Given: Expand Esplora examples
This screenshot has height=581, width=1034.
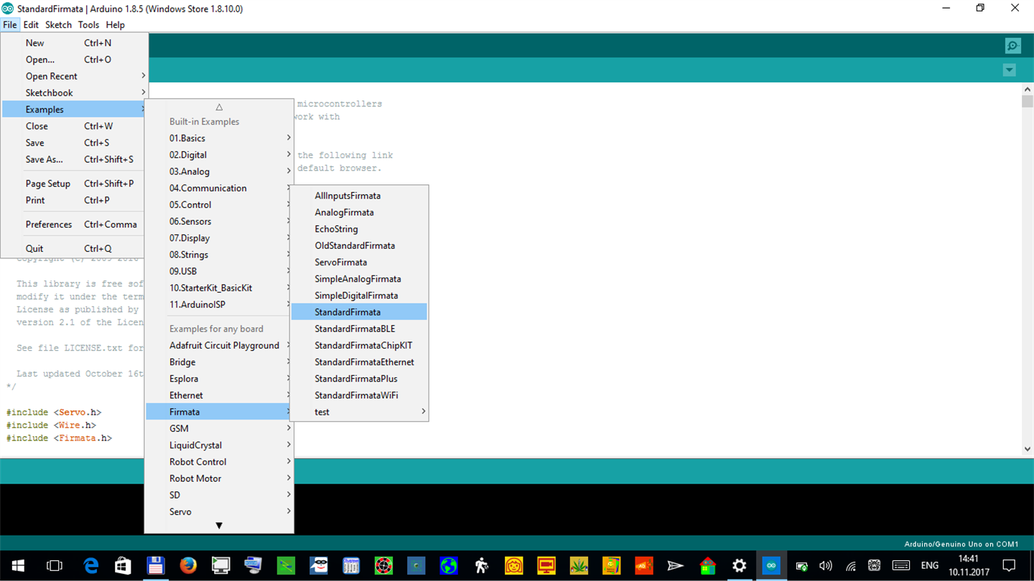Looking at the screenshot, I should coord(219,378).
